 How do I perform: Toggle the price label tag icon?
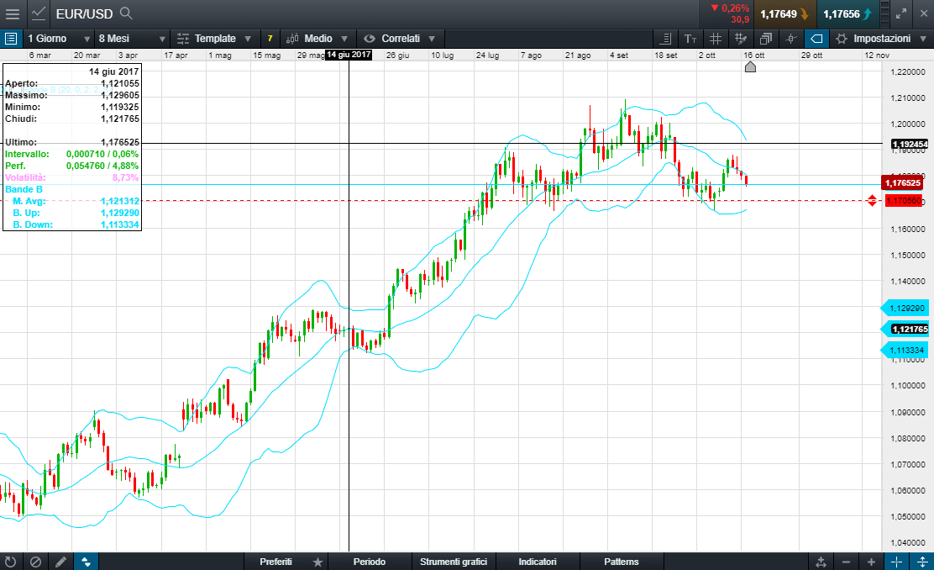pos(816,39)
